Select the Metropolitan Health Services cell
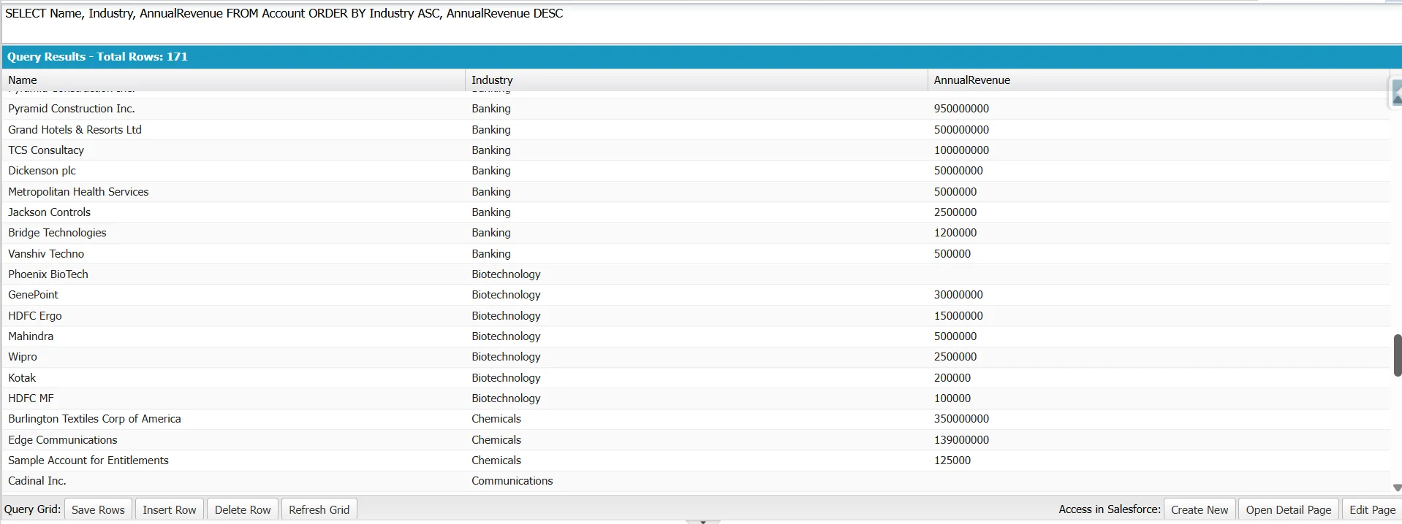This screenshot has width=1402, height=524. 233,191
